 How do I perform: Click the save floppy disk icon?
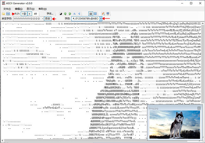click(x=8, y=14)
